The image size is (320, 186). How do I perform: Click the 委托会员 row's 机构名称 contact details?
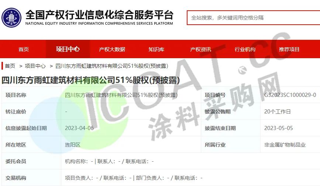pos(109,161)
